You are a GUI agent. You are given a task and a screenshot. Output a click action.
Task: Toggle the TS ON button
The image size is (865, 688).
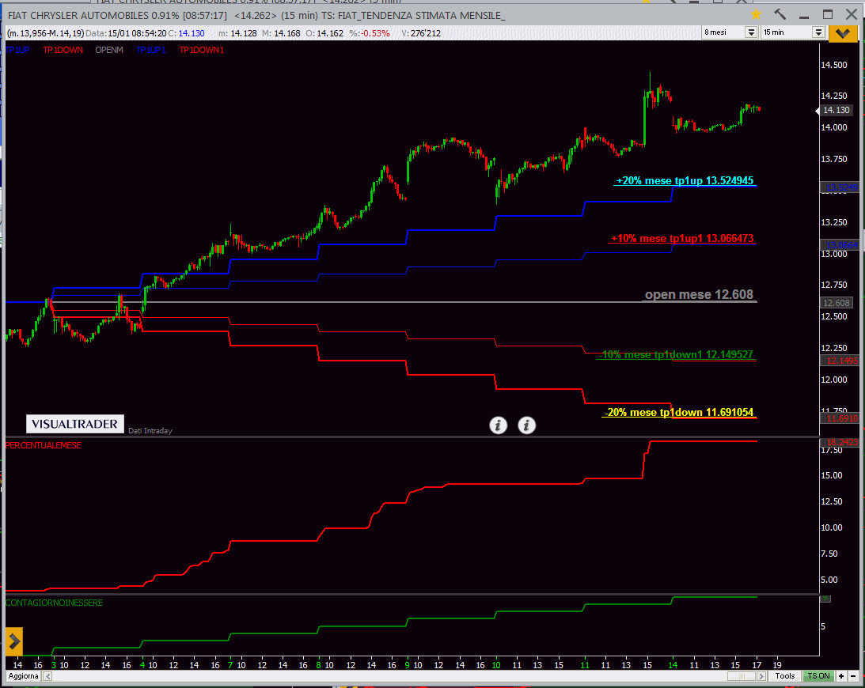pyautogui.click(x=818, y=676)
